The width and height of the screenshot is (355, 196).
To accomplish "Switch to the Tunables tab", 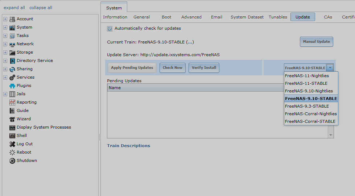I will (x=278, y=17).
